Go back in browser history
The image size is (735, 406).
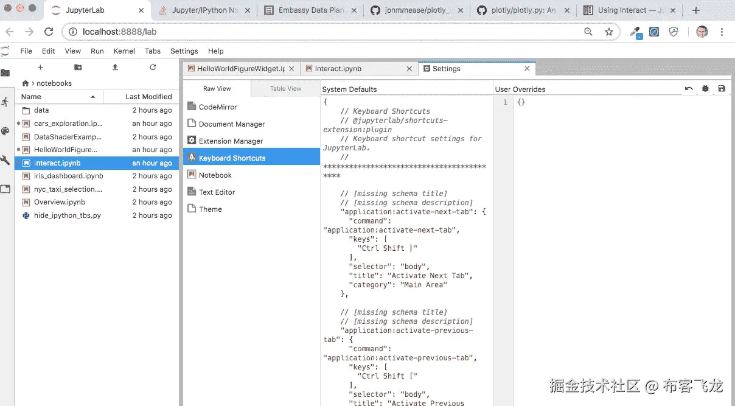click(9, 32)
